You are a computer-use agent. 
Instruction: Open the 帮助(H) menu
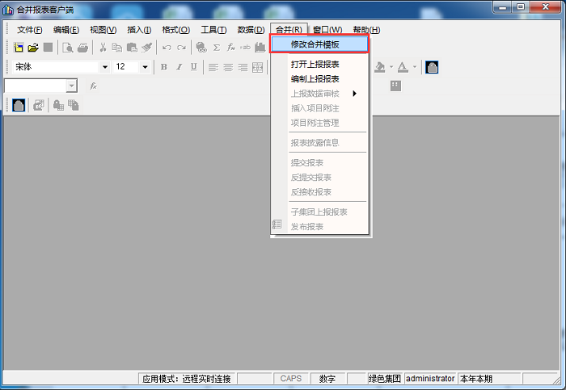pos(366,30)
